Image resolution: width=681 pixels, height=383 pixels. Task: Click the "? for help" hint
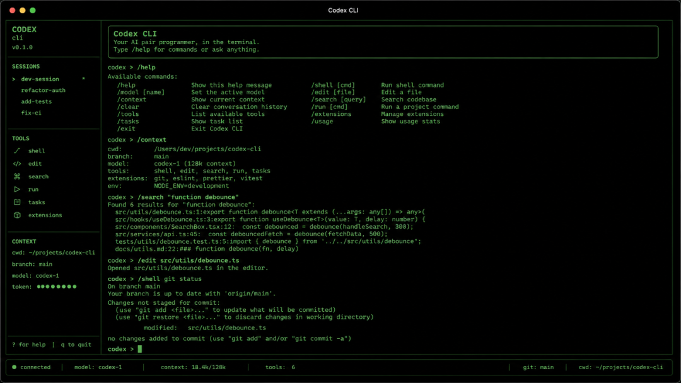point(28,345)
